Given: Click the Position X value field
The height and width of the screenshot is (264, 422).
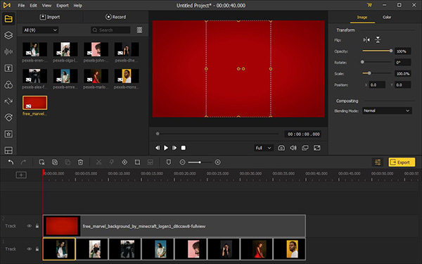Looking at the screenshot, I should 377,85.
